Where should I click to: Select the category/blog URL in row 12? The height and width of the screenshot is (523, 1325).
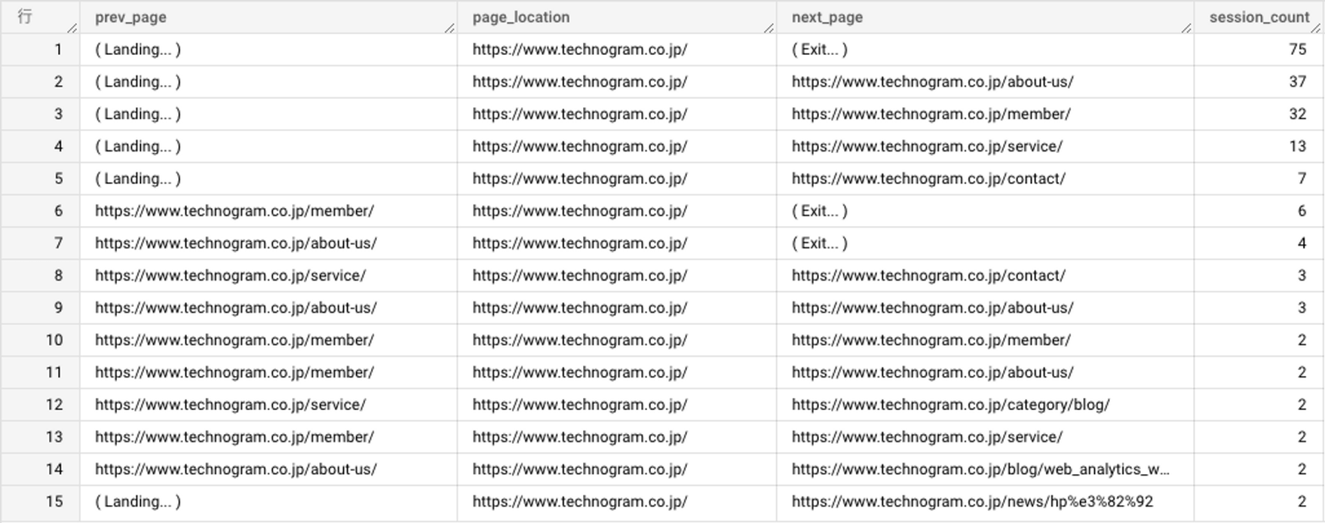(x=950, y=405)
